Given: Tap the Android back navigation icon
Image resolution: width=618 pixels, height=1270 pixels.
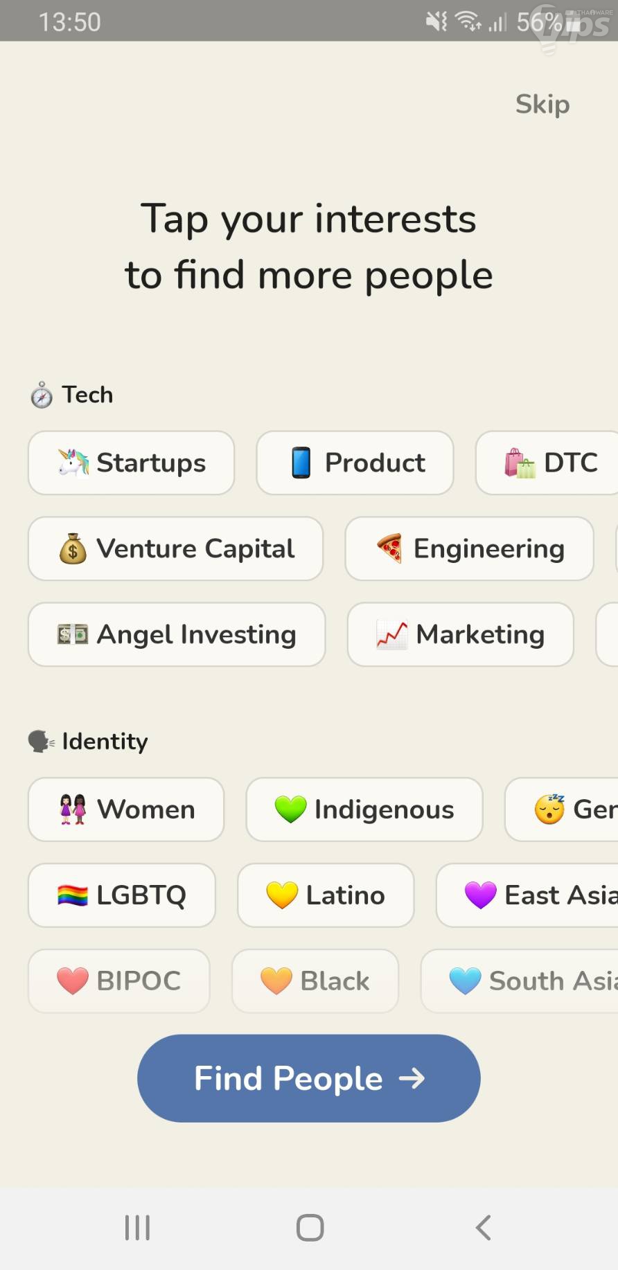Looking at the screenshot, I should point(483,1227).
